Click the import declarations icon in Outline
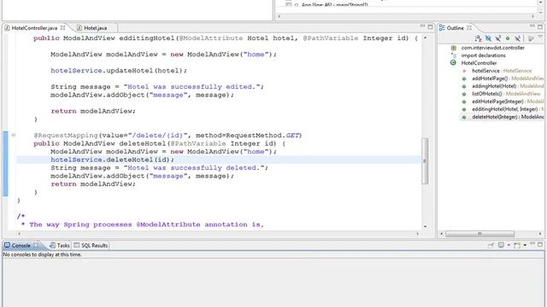The image size is (547, 307). coord(454,55)
